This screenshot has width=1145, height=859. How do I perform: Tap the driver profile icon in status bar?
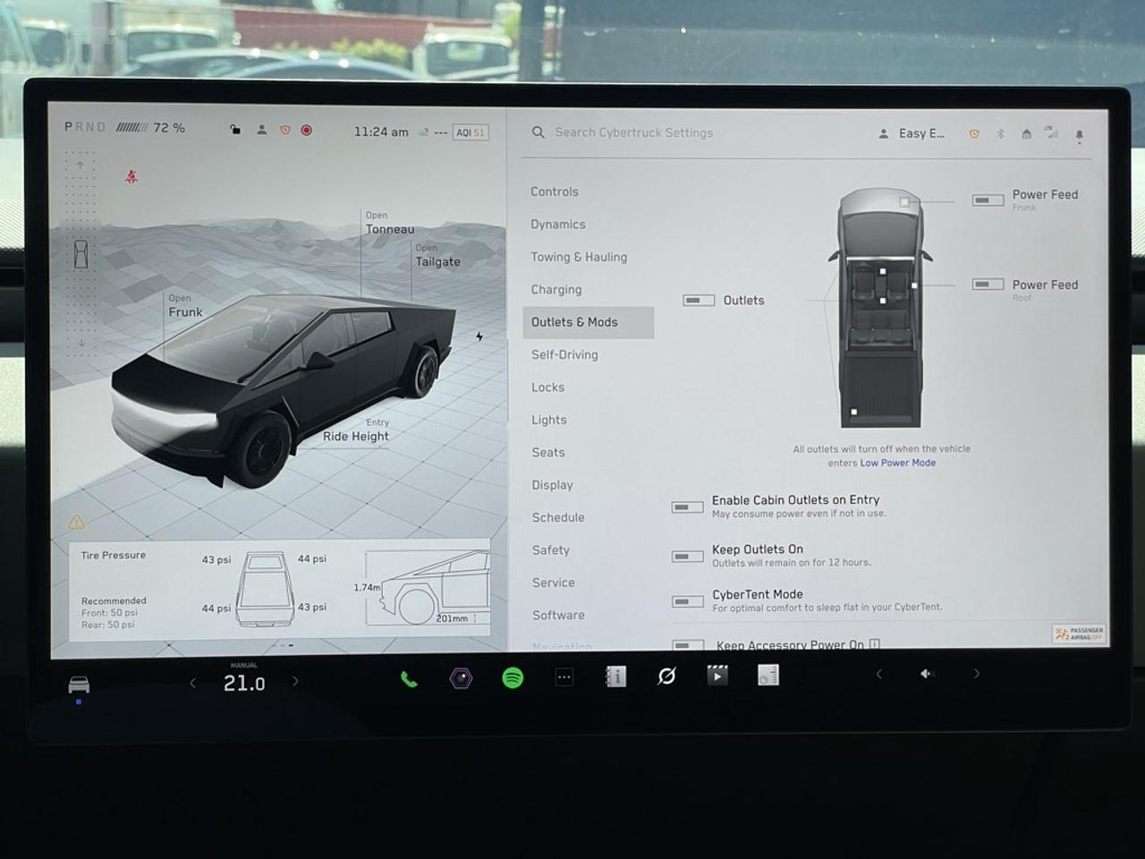[261, 130]
